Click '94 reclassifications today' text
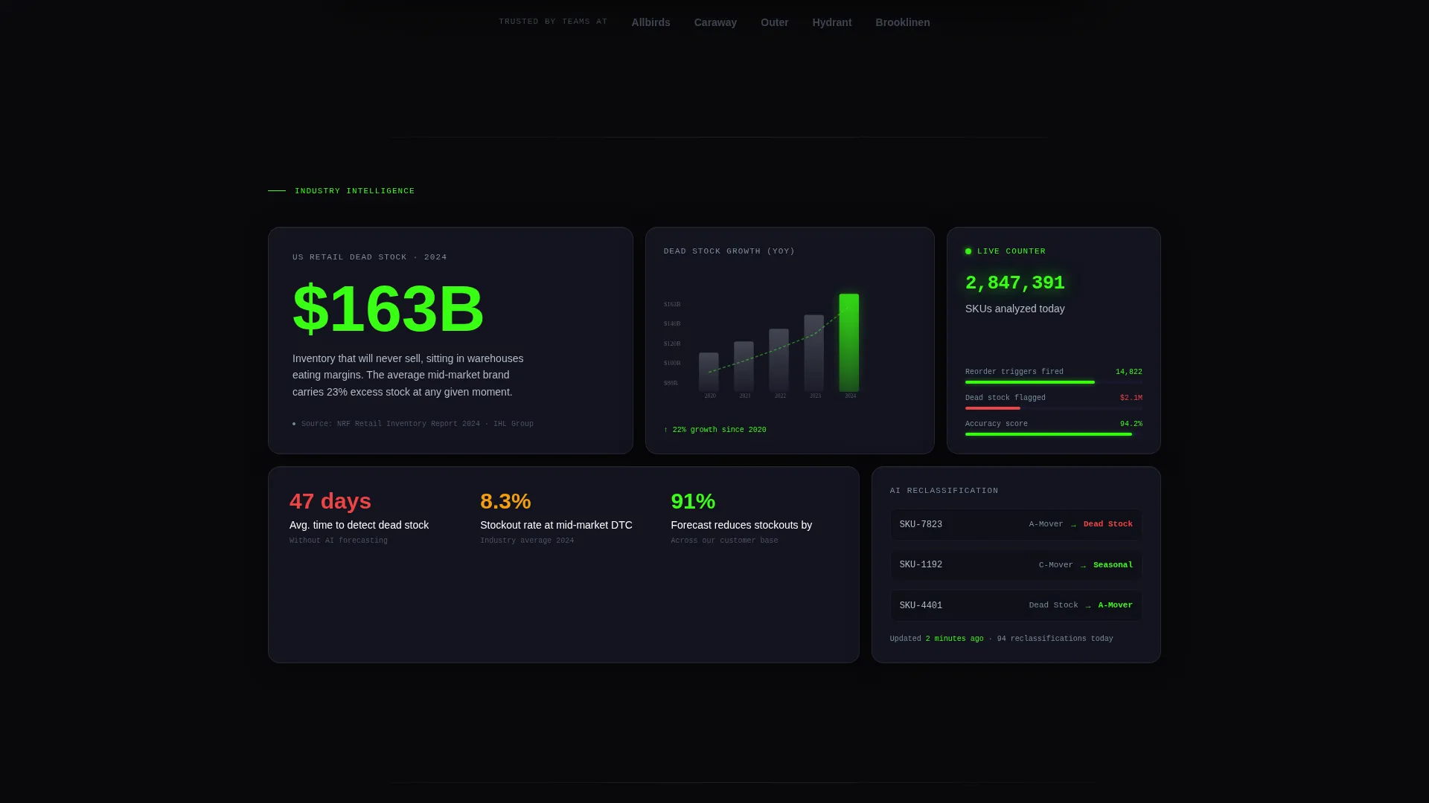1429x803 pixels. (x=1055, y=639)
